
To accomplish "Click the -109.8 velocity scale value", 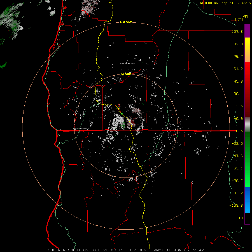I will pos(236,206).
